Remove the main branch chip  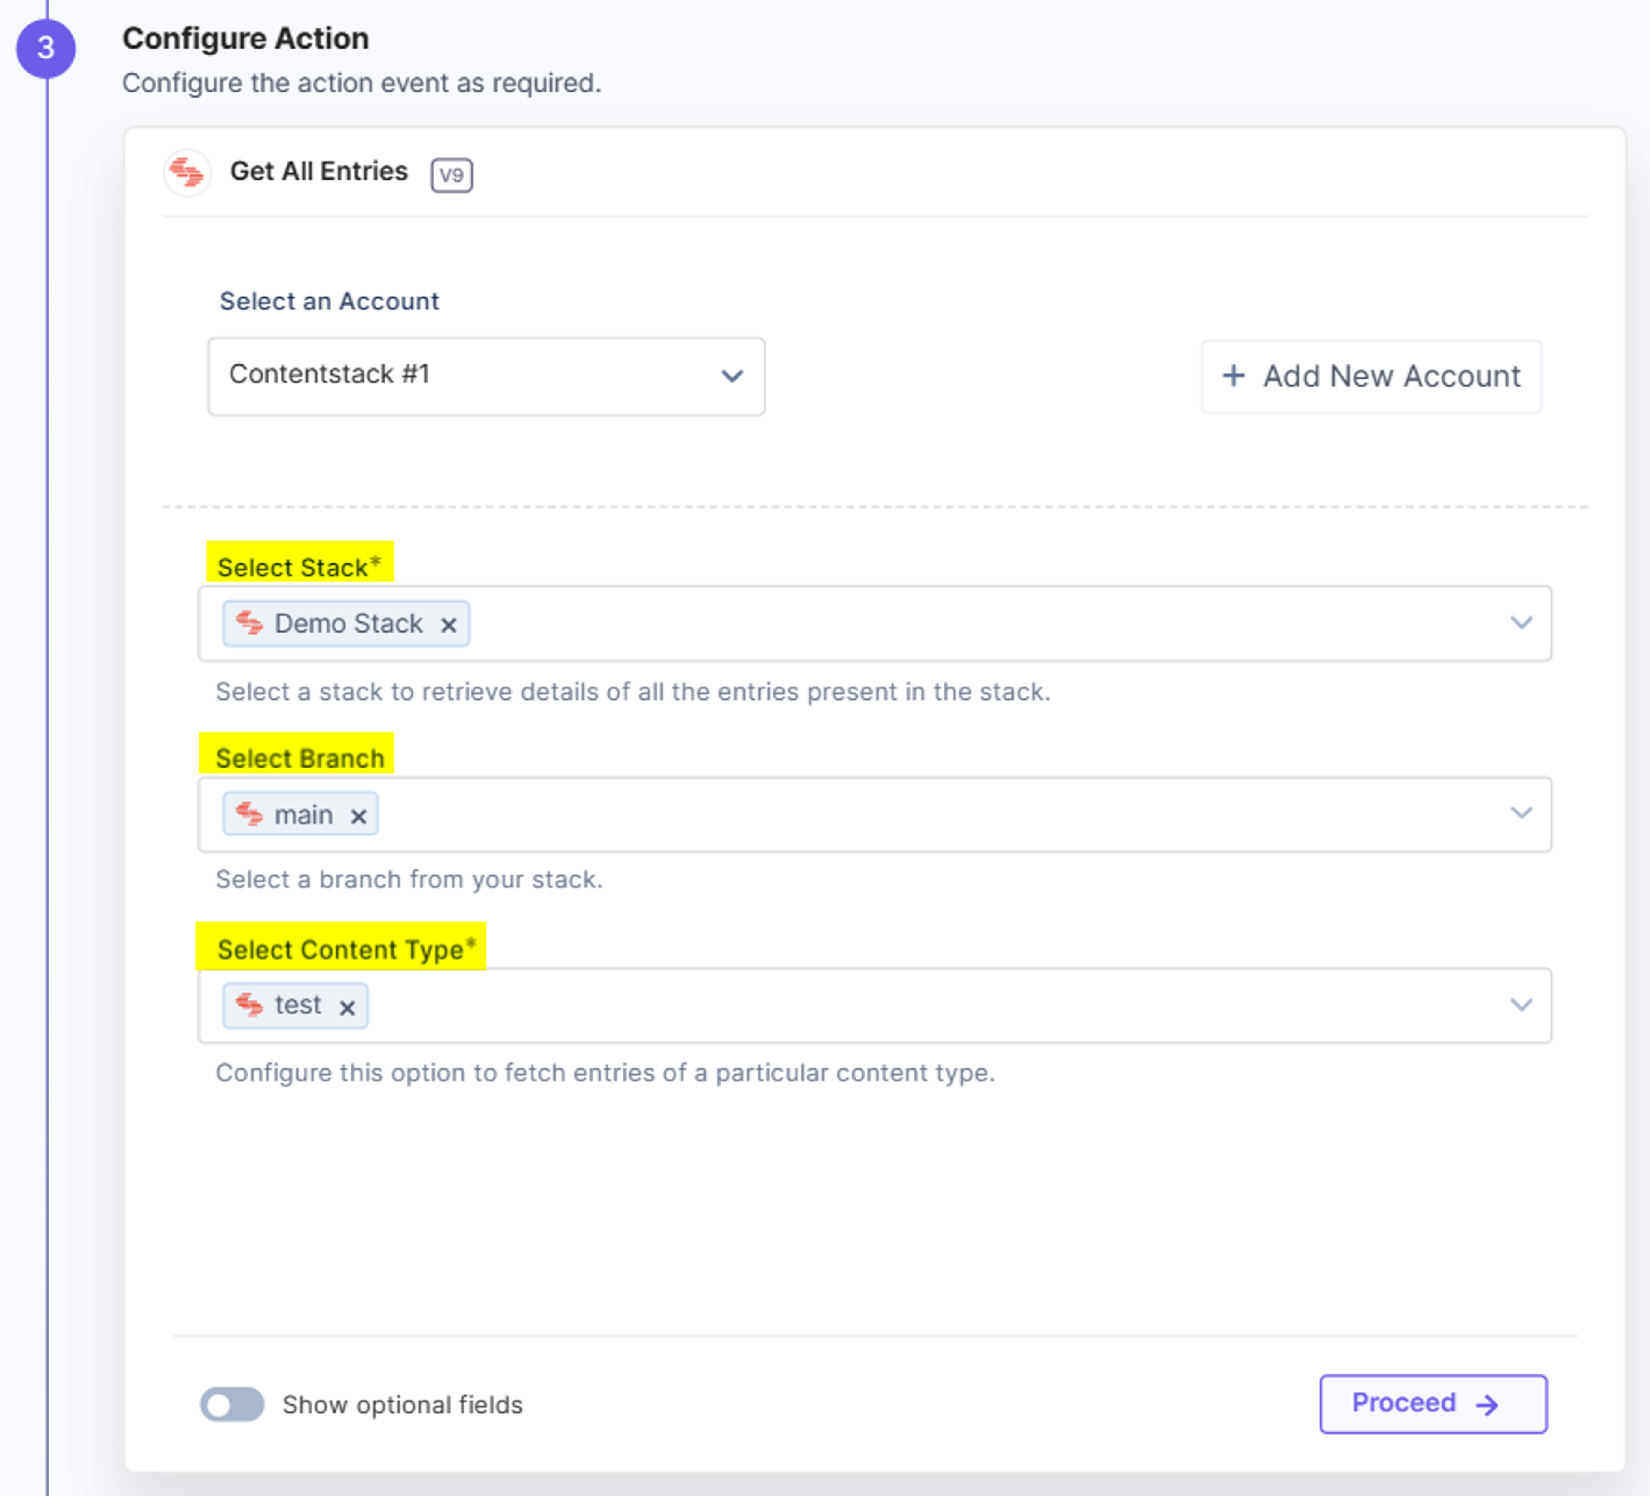(x=357, y=816)
